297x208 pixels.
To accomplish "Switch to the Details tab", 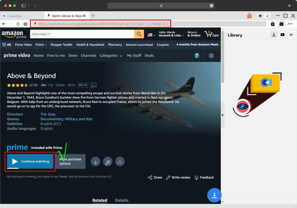I will [122, 200].
